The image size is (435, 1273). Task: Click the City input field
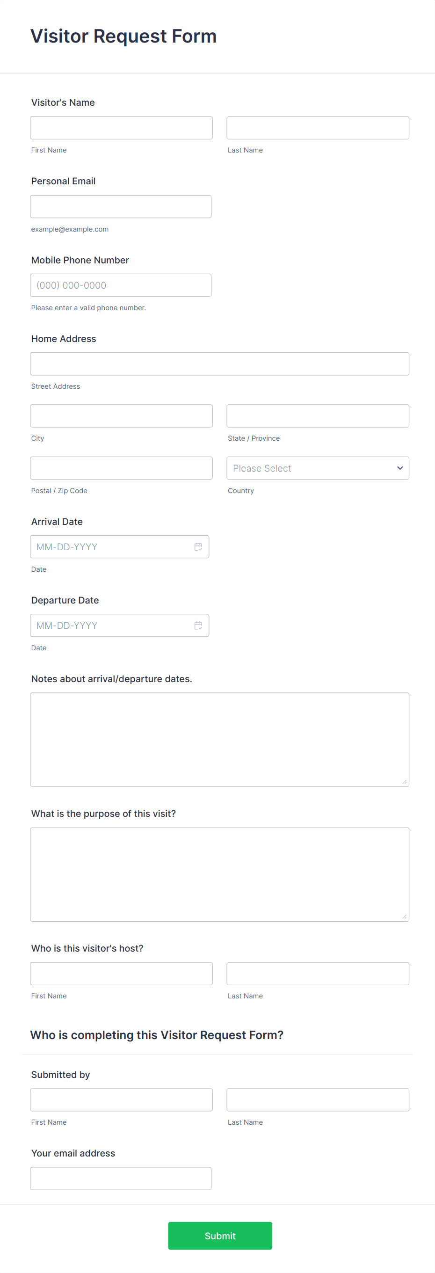click(x=121, y=415)
